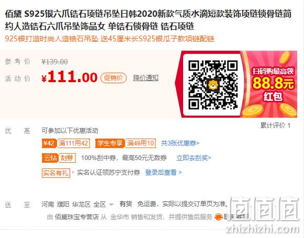Image resolution: width=304 pixels, height=238 pixels.
Task: Click the 促销价 label badge
Action: click(114, 78)
